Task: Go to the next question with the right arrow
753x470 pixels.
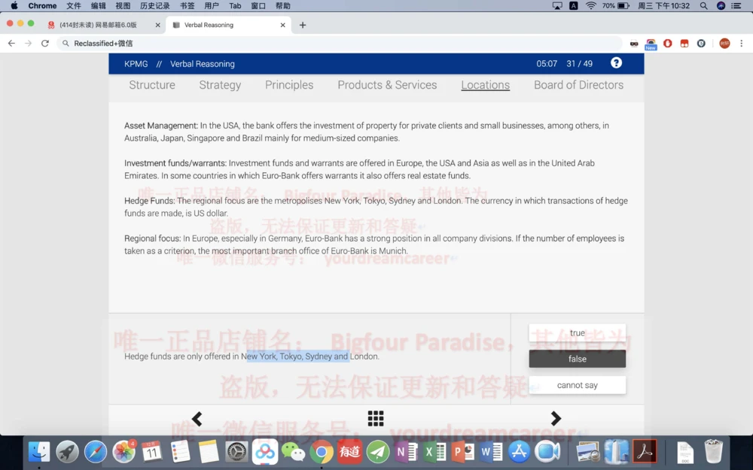Action: click(555, 418)
